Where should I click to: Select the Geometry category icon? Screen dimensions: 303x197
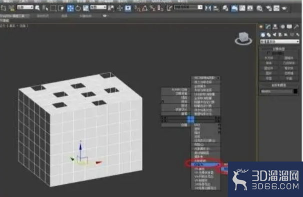pyautogui.click(x=262, y=34)
